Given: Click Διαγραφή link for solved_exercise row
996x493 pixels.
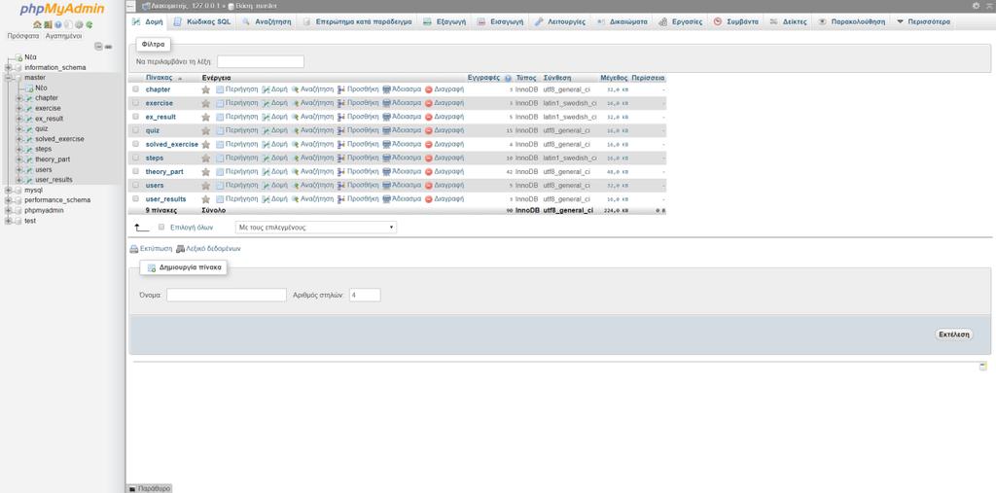Looking at the screenshot, I should (449, 144).
